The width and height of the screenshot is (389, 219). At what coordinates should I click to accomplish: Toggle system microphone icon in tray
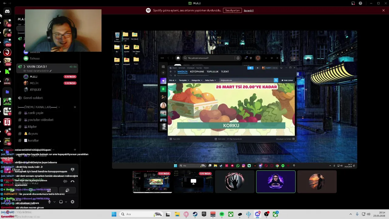(357, 214)
